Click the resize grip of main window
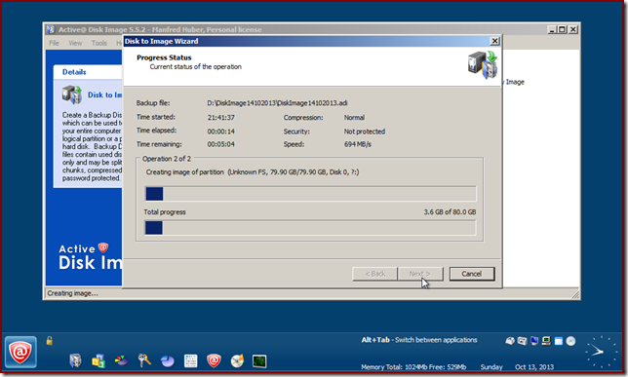Viewport: 628px width, 377px height. [575, 294]
